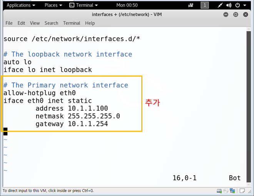Image resolution: width=254 pixels, height=196 pixels.
Task: Click the 'Bot' scroll position indicator
Action: (235, 178)
